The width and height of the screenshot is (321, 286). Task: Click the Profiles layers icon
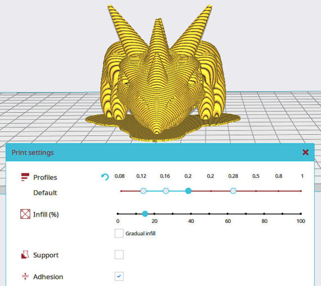click(25, 177)
